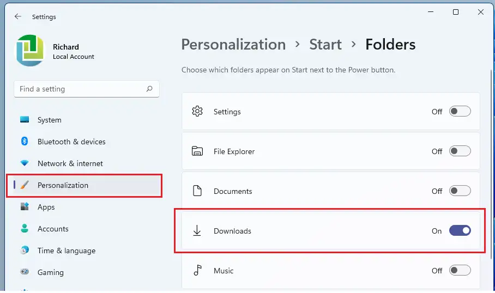
Task: Click the Gaming controller icon
Action: pos(25,272)
